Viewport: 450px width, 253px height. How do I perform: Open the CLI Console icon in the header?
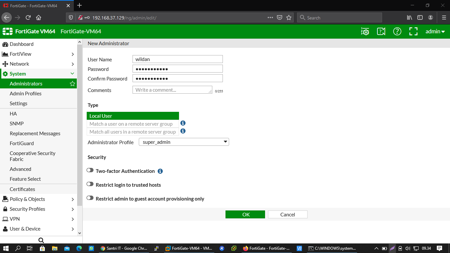click(365, 31)
